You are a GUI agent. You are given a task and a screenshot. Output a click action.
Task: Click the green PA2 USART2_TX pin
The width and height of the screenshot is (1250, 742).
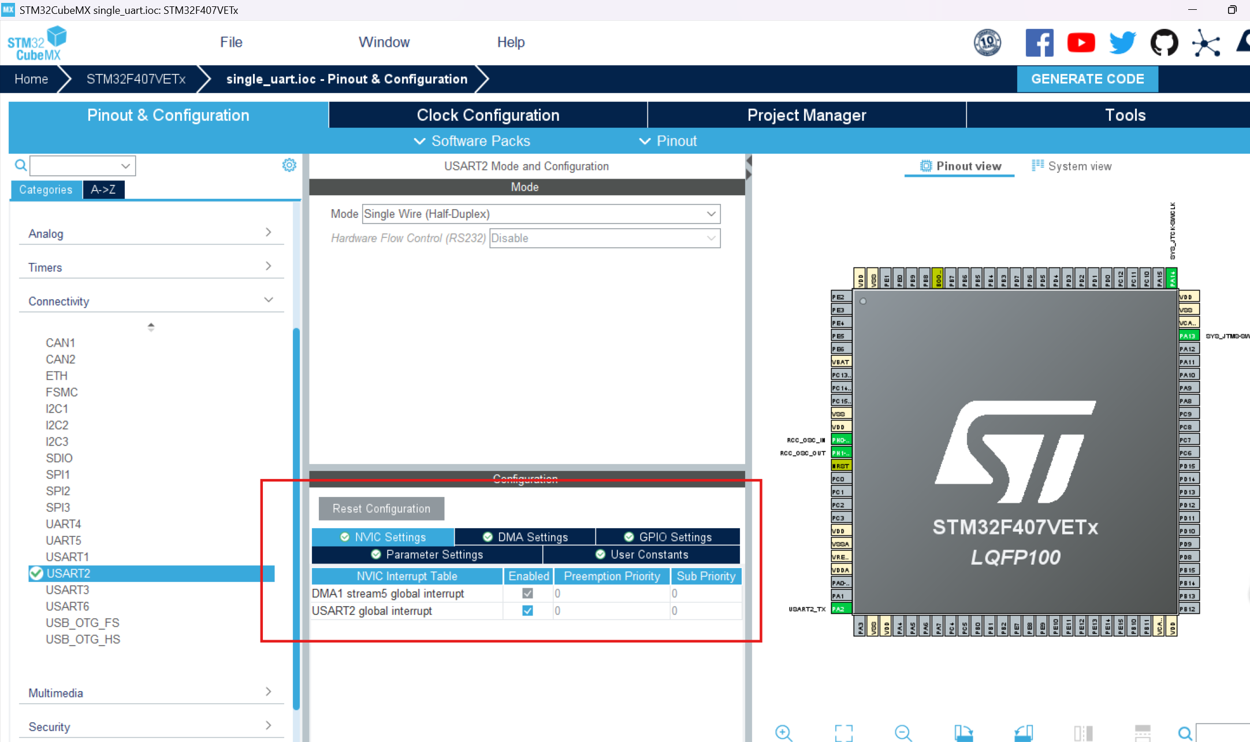click(840, 609)
